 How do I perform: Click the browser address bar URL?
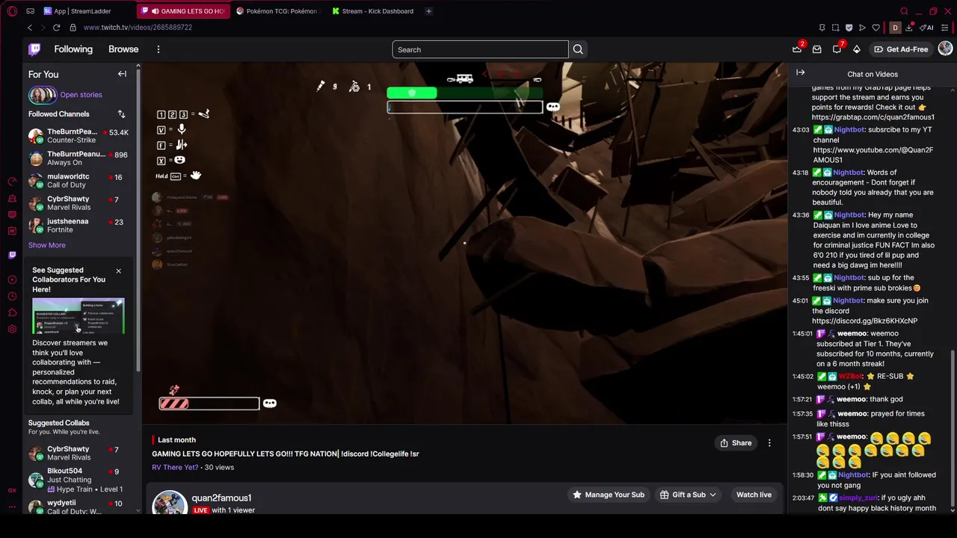click(x=138, y=28)
